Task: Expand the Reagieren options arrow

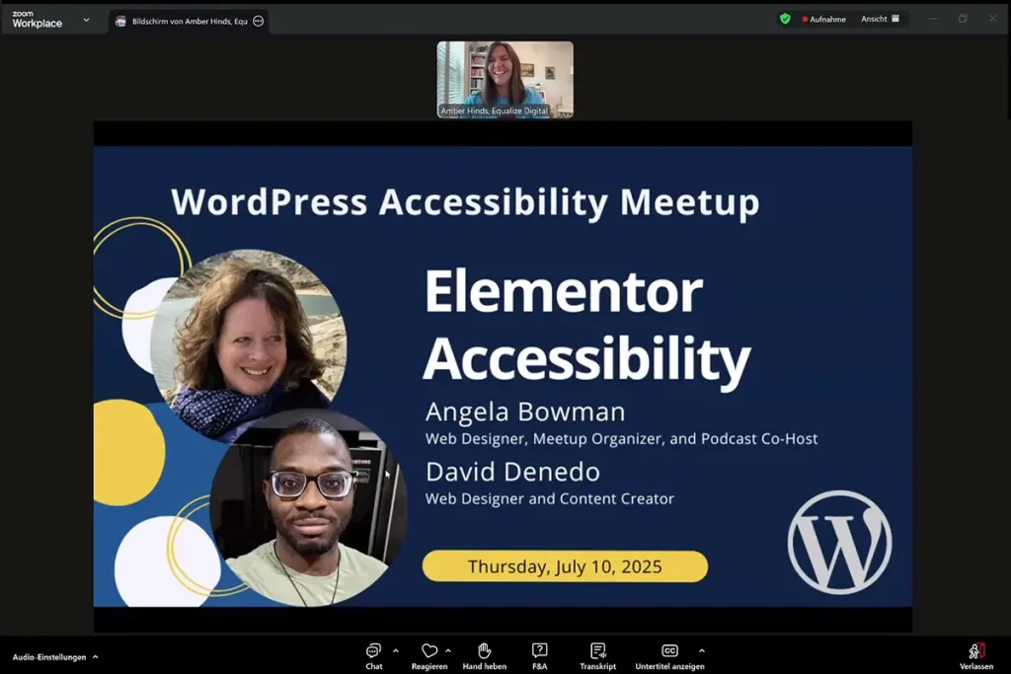Action: (x=448, y=650)
